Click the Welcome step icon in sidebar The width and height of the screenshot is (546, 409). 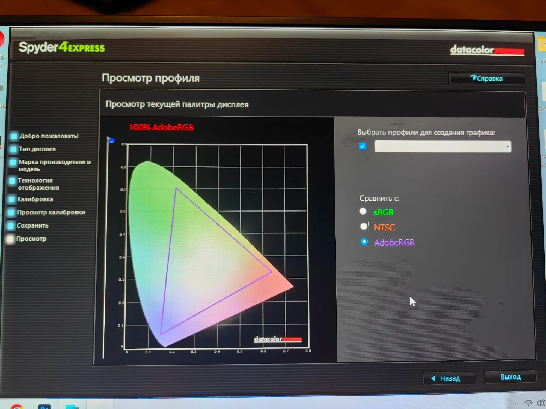point(13,136)
